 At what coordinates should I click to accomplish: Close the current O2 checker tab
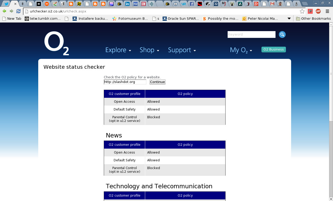tap(15, 4)
